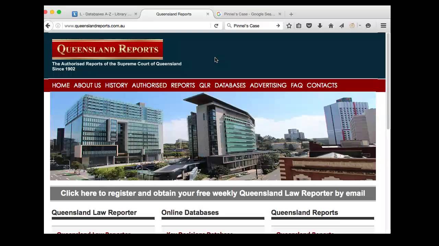The height and width of the screenshot is (246, 439).
Task: Close the Databases A-Z Library tab
Action: pos(136,14)
